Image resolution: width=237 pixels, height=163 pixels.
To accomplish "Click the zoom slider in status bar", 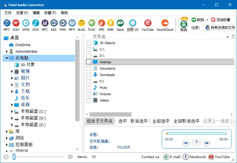I will tap(14, 157).
